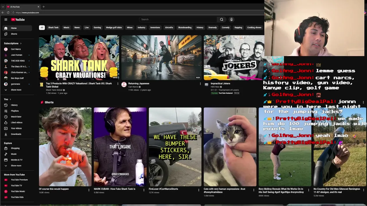Play the Shark Tank crazy valuations thumbnail
Viewport: 367px width, 206px height.
79,58
